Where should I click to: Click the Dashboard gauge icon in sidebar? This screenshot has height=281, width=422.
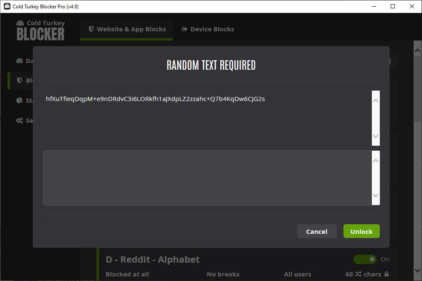[19, 61]
